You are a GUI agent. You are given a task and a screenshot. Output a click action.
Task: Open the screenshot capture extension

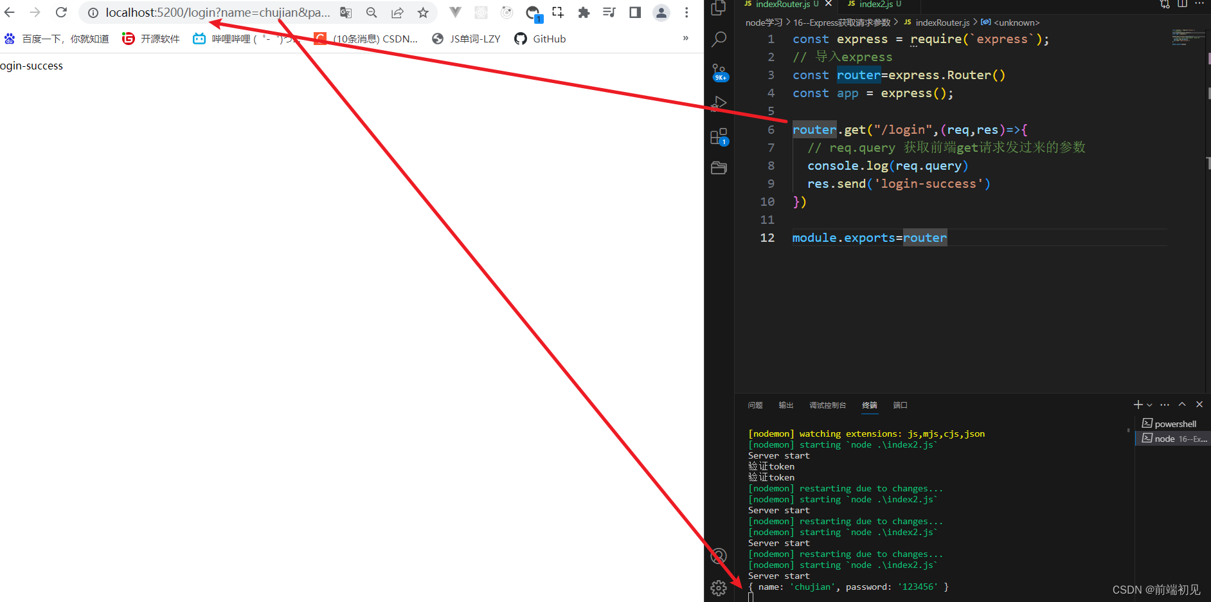pos(558,12)
